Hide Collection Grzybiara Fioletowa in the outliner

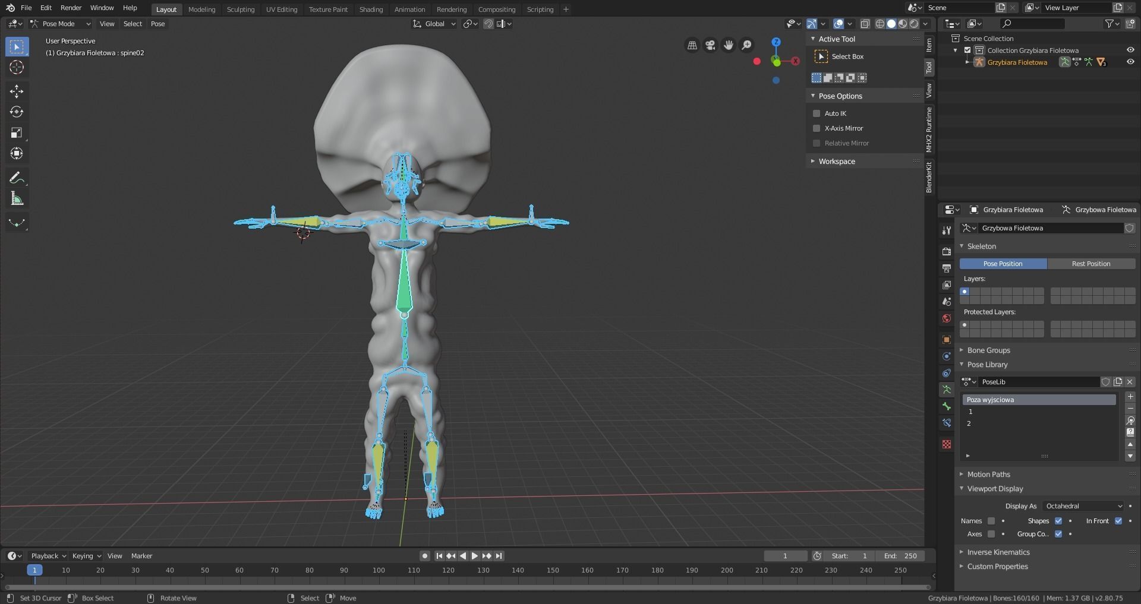point(1130,50)
